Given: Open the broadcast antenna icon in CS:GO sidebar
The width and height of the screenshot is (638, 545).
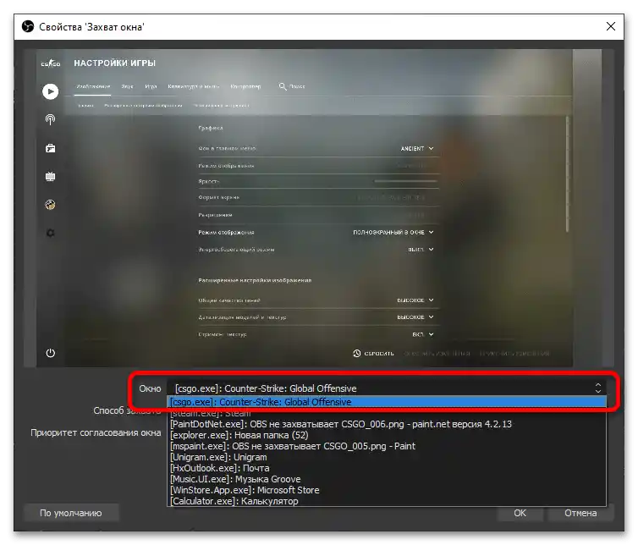Looking at the screenshot, I should pos(51,119).
